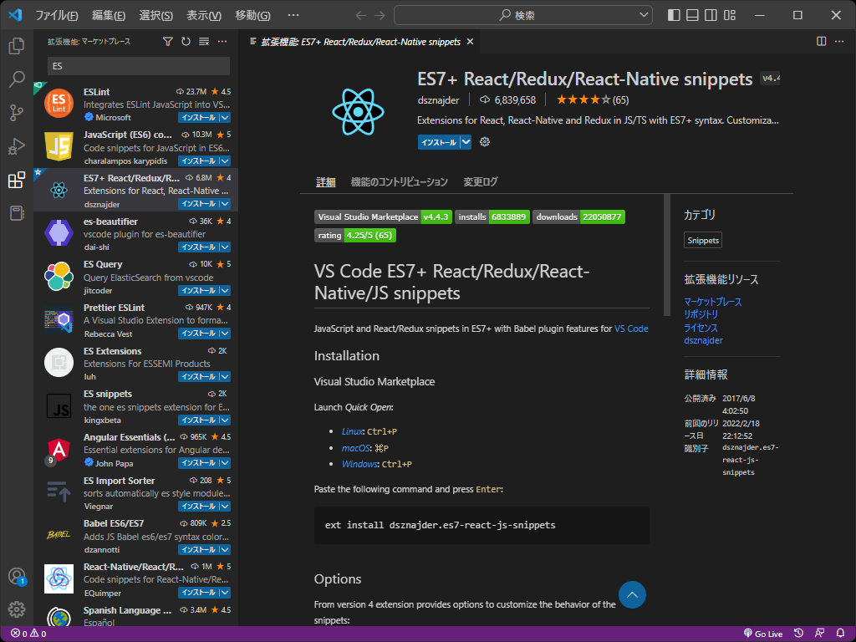Toggle bottom panel visibility
Image resolution: width=856 pixels, height=642 pixels.
692,15
